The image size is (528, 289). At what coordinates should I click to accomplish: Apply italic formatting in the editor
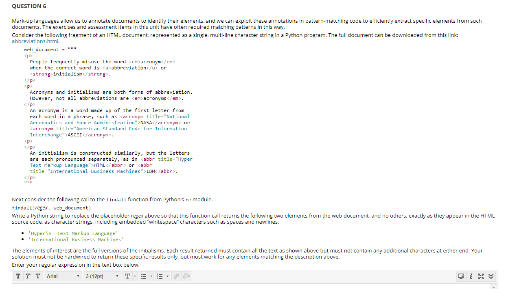pos(28,276)
